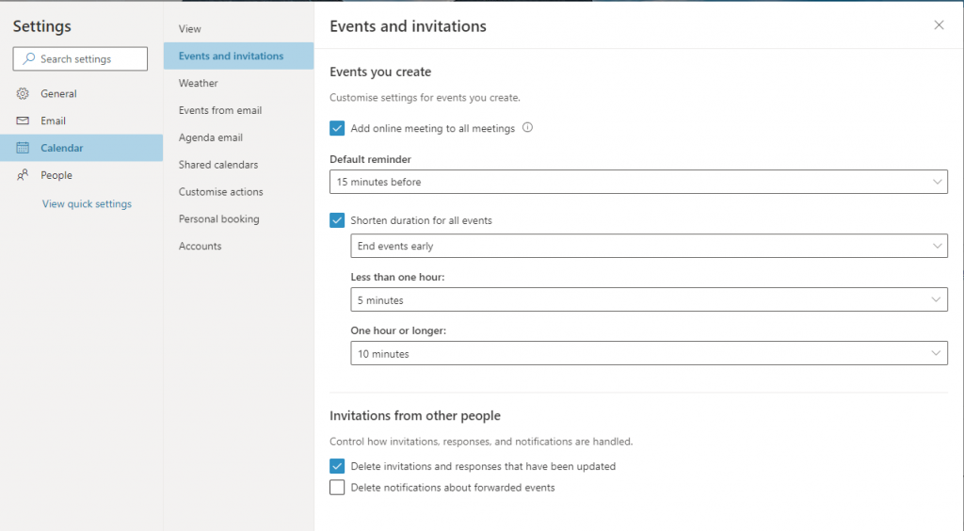Open the End events early dropdown

649,246
